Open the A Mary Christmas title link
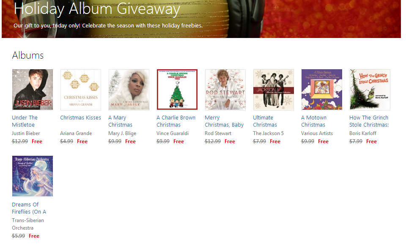The height and width of the screenshot is (244, 406). pos(120,121)
